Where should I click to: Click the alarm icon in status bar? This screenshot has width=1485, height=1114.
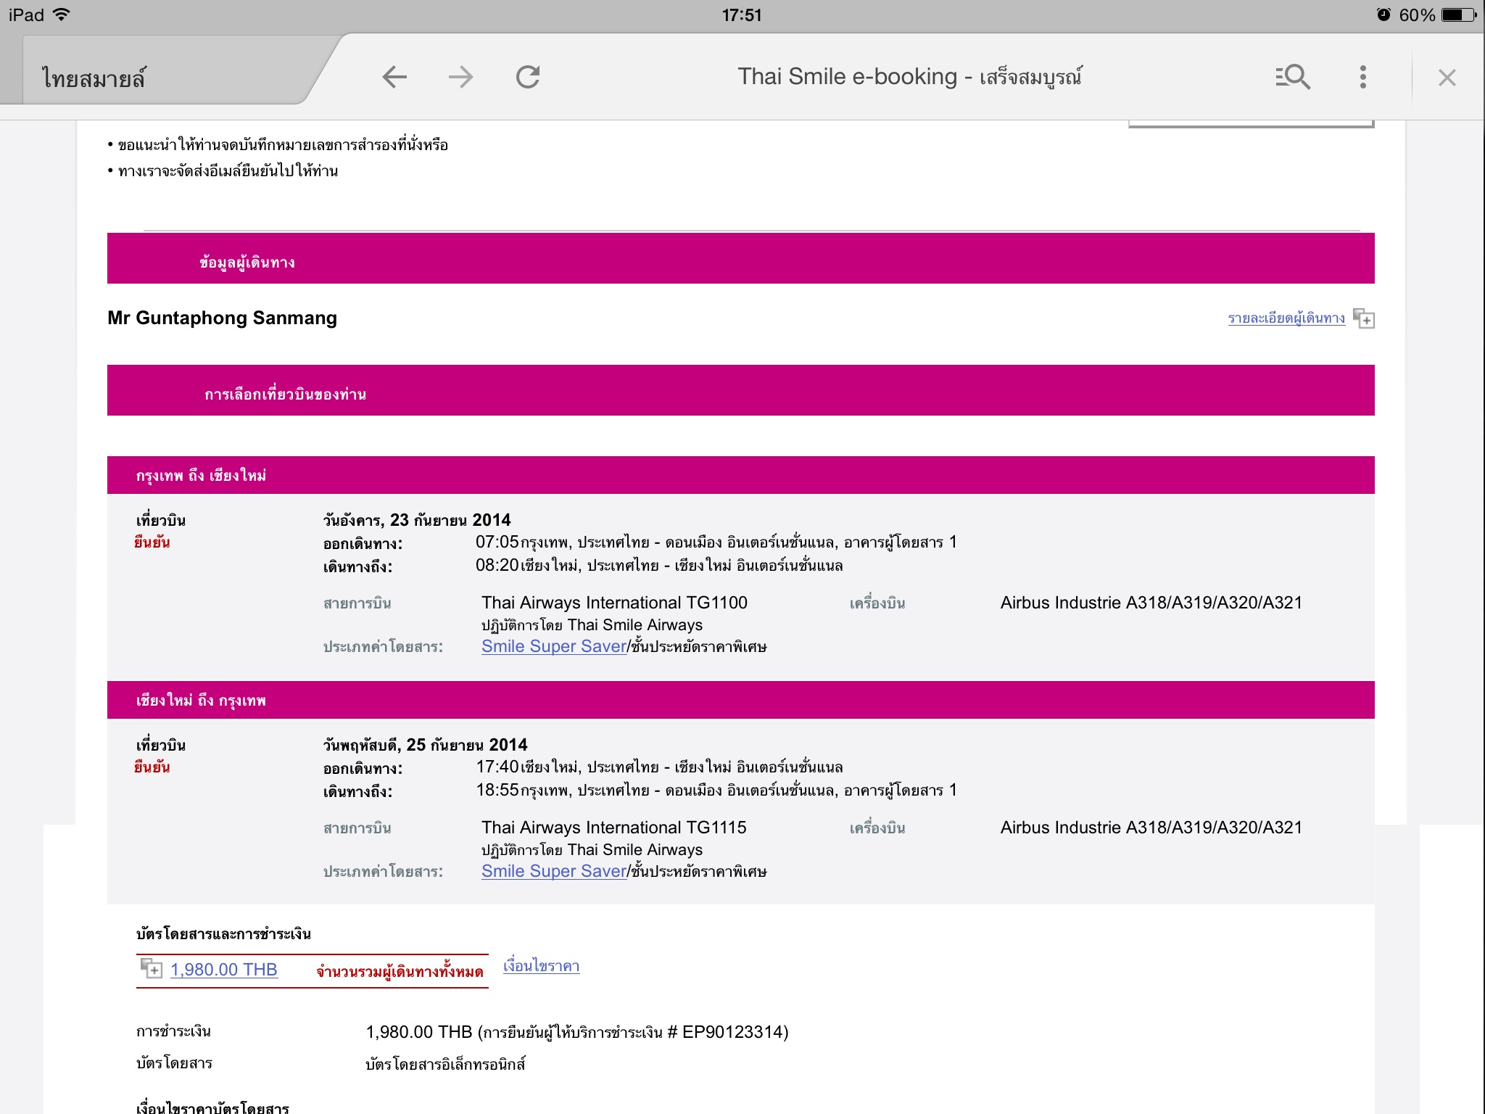(x=1383, y=15)
